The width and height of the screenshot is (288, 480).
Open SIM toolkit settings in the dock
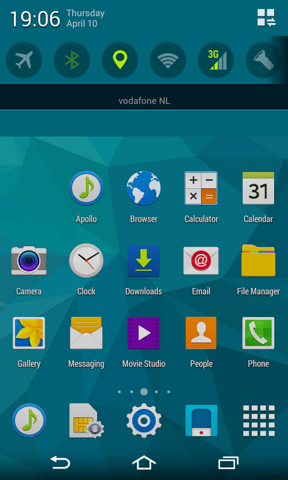(x=86, y=420)
